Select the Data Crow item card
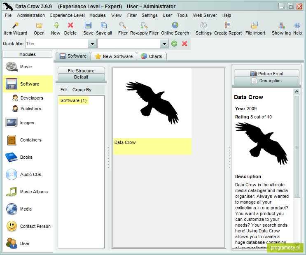306x255 pixels. [x=152, y=111]
